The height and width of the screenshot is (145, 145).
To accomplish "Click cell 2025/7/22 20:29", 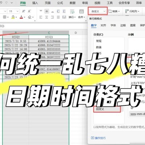I will coord(16,45).
